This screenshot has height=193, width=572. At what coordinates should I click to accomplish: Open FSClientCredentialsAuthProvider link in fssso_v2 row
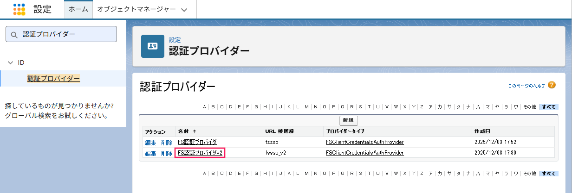click(x=364, y=153)
